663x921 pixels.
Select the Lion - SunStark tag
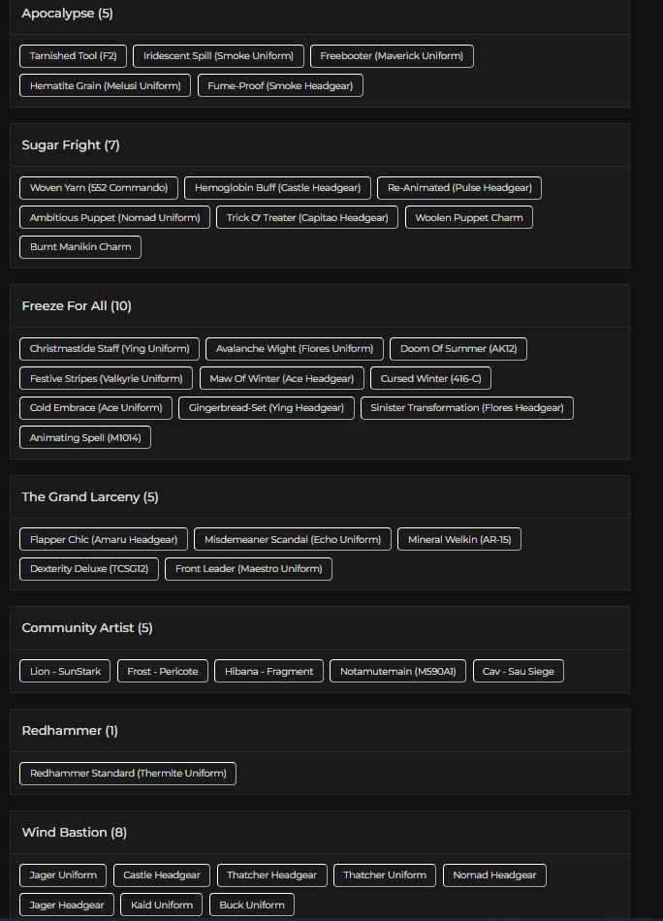65,671
